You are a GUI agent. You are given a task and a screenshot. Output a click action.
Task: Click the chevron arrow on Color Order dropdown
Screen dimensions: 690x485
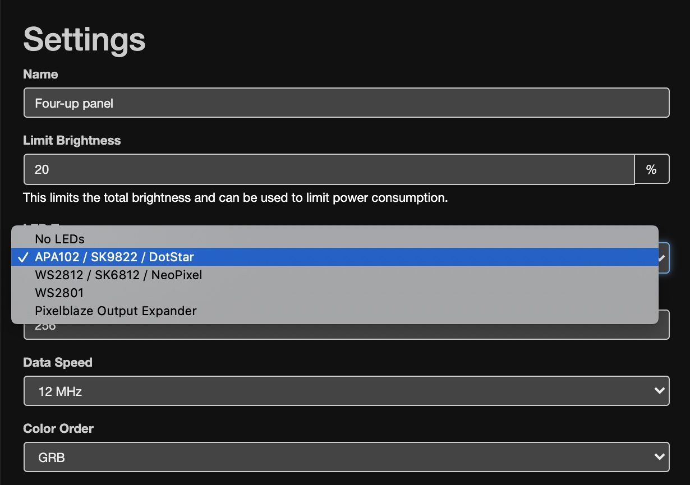[x=660, y=457]
